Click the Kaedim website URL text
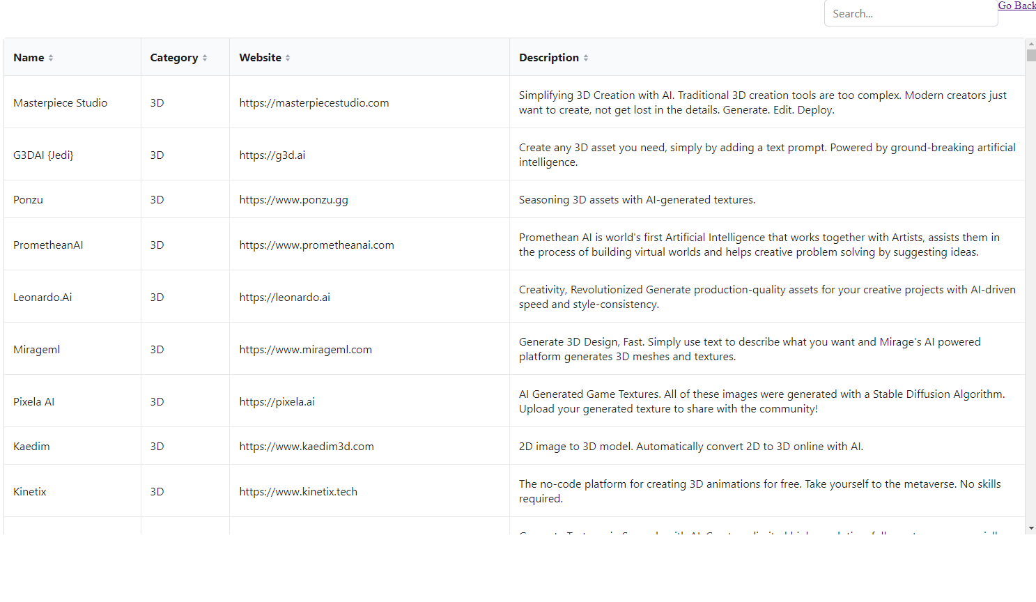This screenshot has width=1036, height=602. point(307,447)
